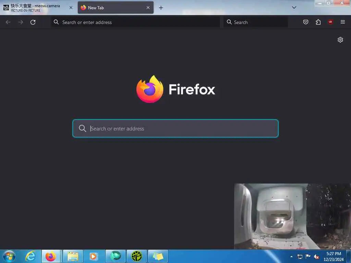This screenshot has height=263, width=351.
Task: Go forward using the forward arrow
Action: (21, 22)
